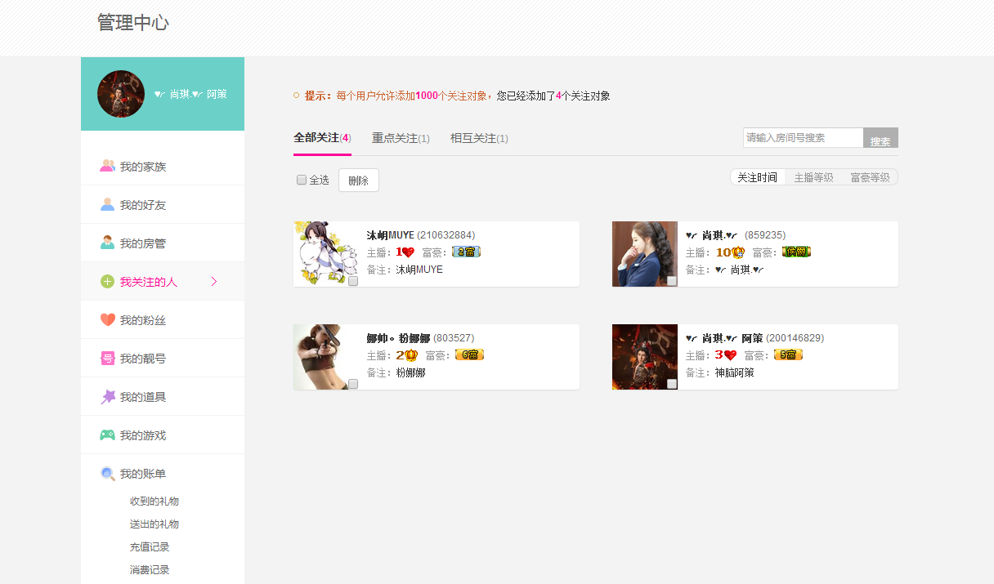
Task: Switch to the 重点关注 tab
Action: (401, 138)
